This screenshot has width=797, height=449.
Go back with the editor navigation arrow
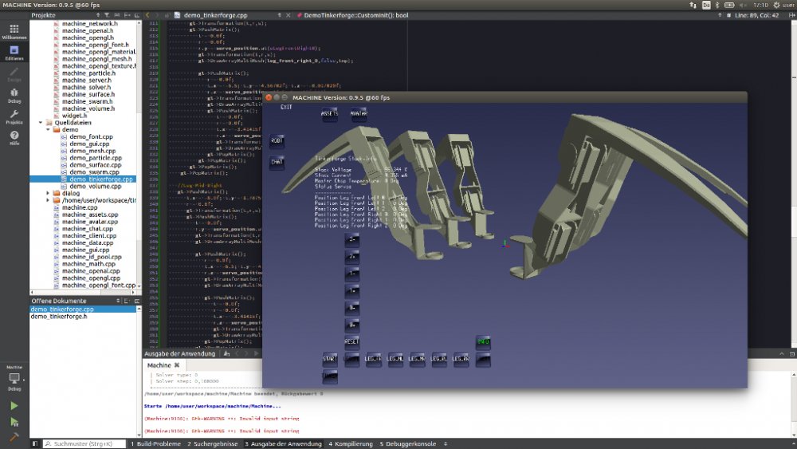coord(147,15)
